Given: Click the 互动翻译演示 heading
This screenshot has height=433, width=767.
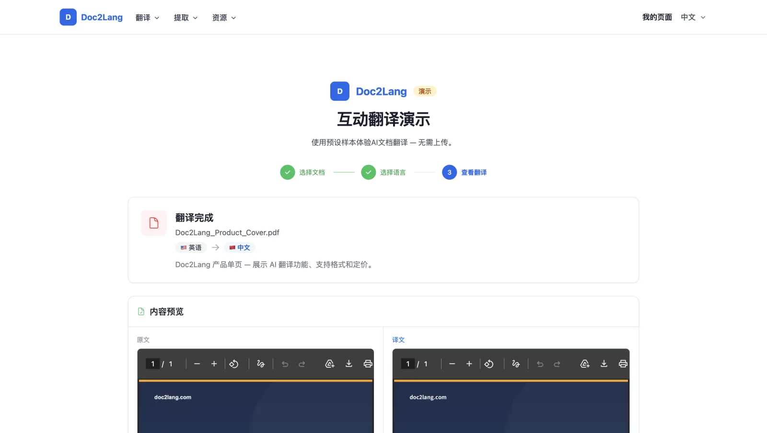Looking at the screenshot, I should (383, 119).
